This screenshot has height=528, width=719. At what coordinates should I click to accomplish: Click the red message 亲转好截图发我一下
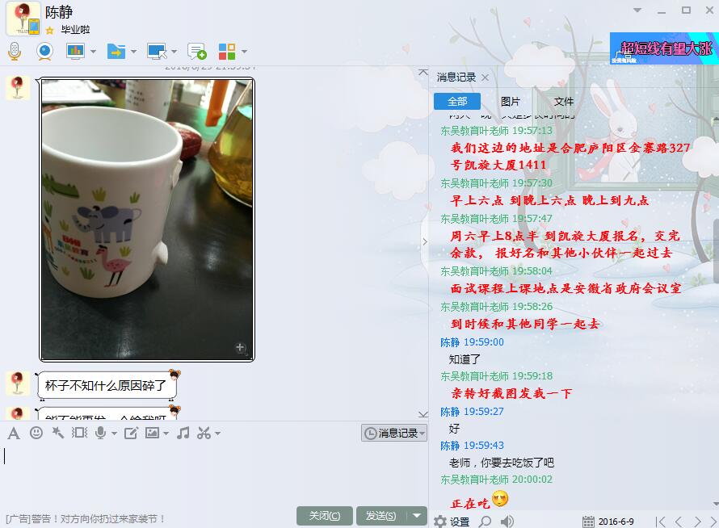(x=511, y=393)
